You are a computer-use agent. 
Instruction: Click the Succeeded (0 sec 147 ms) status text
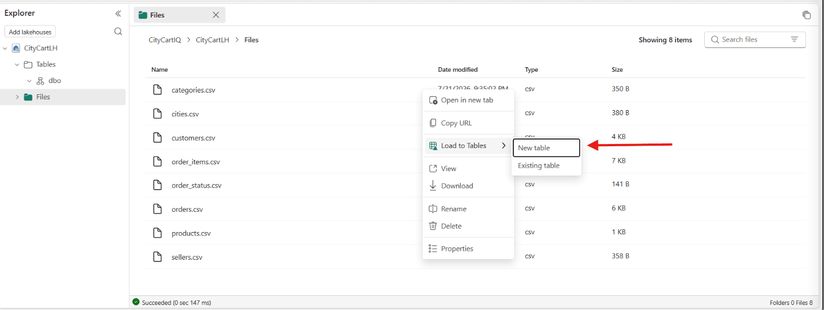tap(176, 303)
